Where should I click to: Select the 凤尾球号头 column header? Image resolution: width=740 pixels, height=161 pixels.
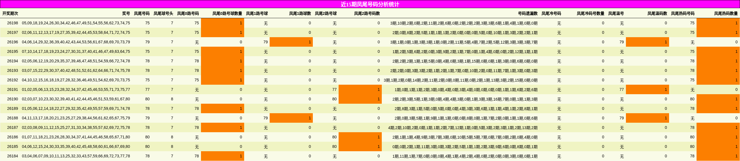click(163, 13)
